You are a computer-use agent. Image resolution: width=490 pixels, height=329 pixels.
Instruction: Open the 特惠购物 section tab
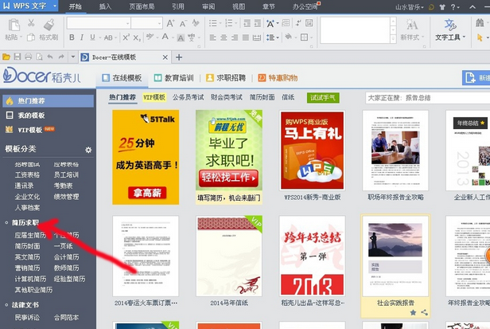click(278, 78)
